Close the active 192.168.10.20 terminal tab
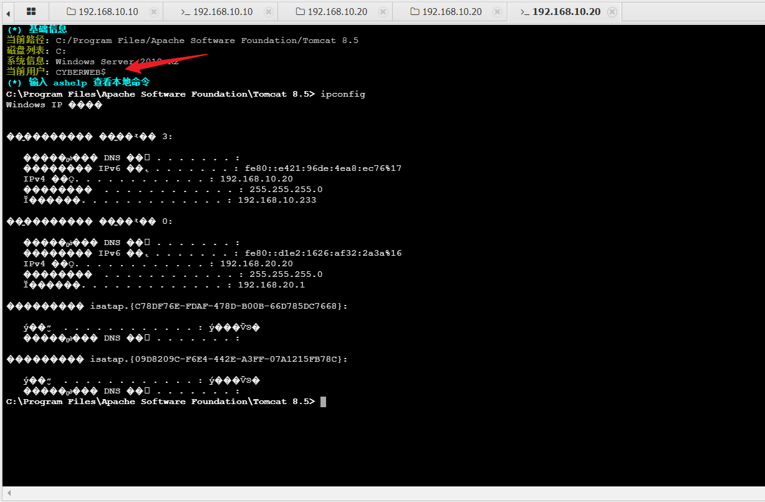The height and width of the screenshot is (502, 765). (x=612, y=12)
